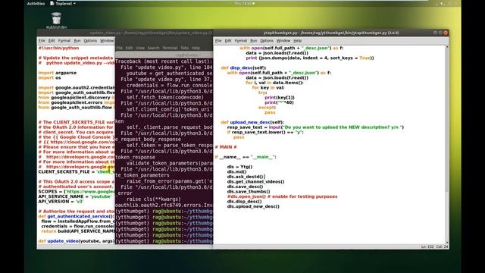Image resolution: width=485 pixels, height=273 pixels.
Task: Open the terminal's View menu
Action: (140, 48)
